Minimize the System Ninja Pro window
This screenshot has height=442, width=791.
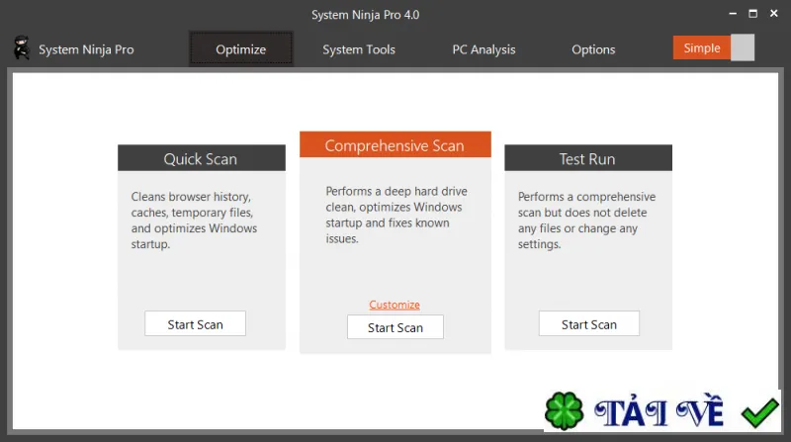click(733, 14)
